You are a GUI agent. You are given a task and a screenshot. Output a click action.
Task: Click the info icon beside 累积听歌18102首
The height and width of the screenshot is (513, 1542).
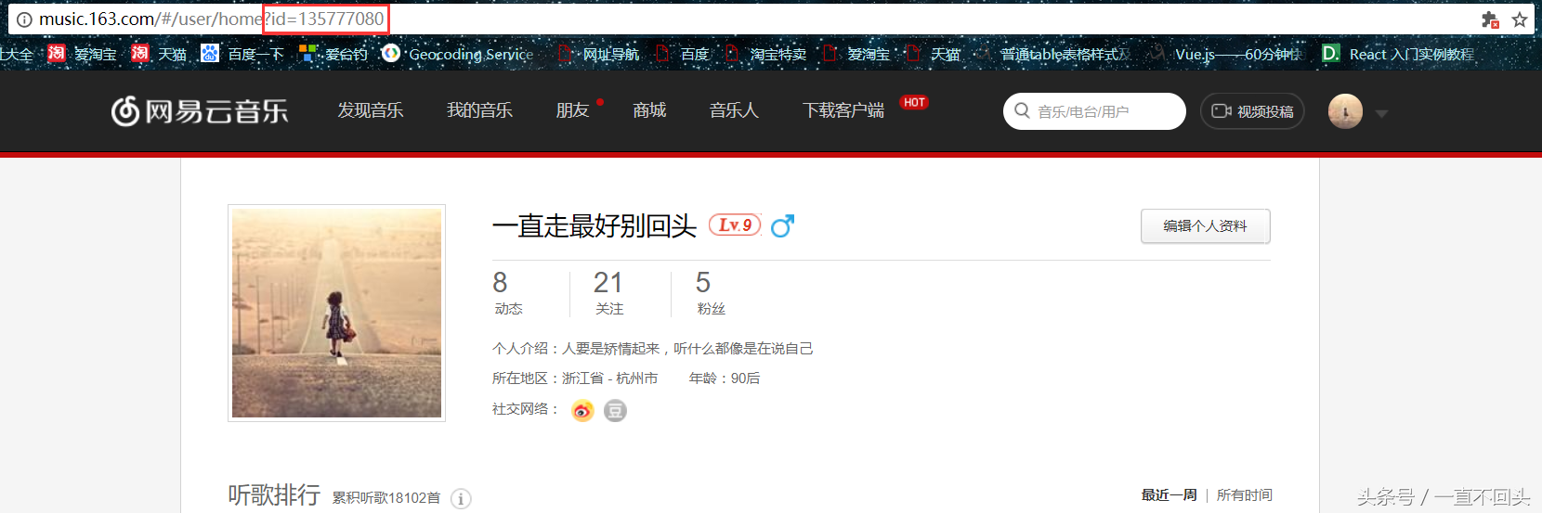[461, 499]
